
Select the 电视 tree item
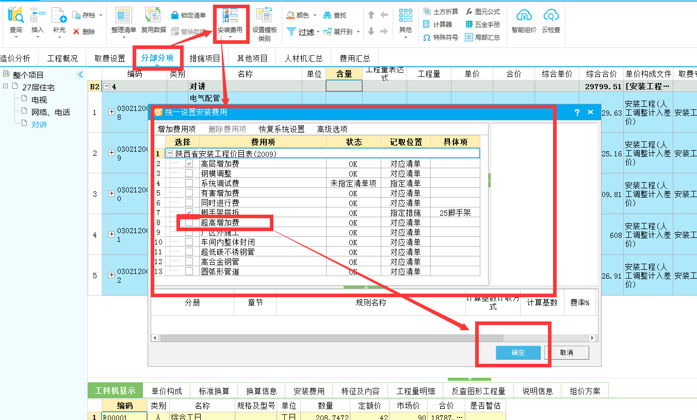[39, 100]
